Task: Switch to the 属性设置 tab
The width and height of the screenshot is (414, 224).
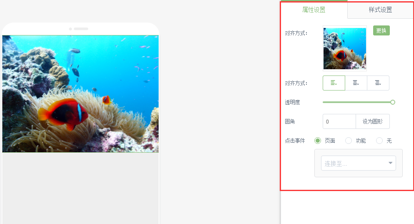Action: click(314, 10)
